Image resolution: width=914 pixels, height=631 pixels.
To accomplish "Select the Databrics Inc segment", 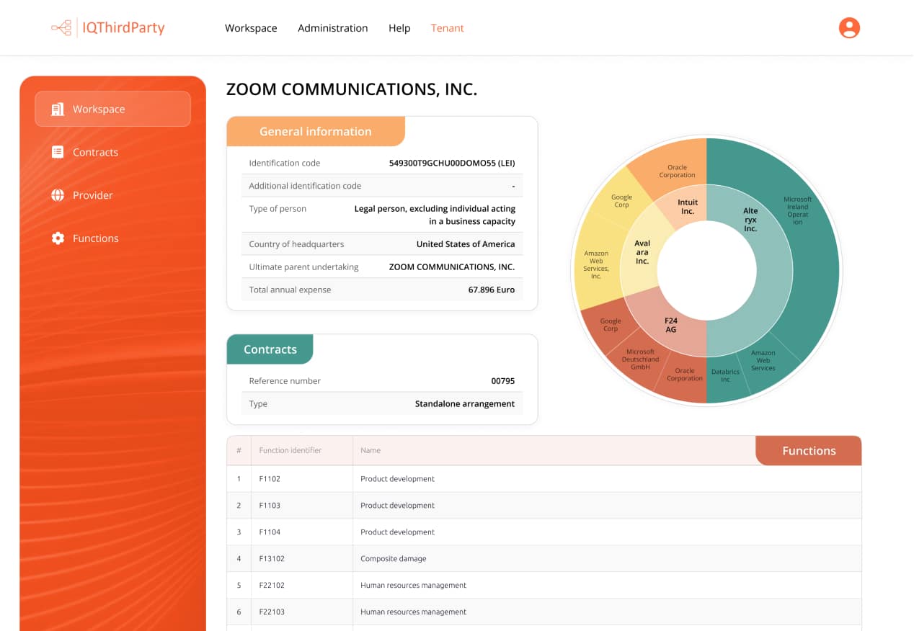I will [725, 376].
